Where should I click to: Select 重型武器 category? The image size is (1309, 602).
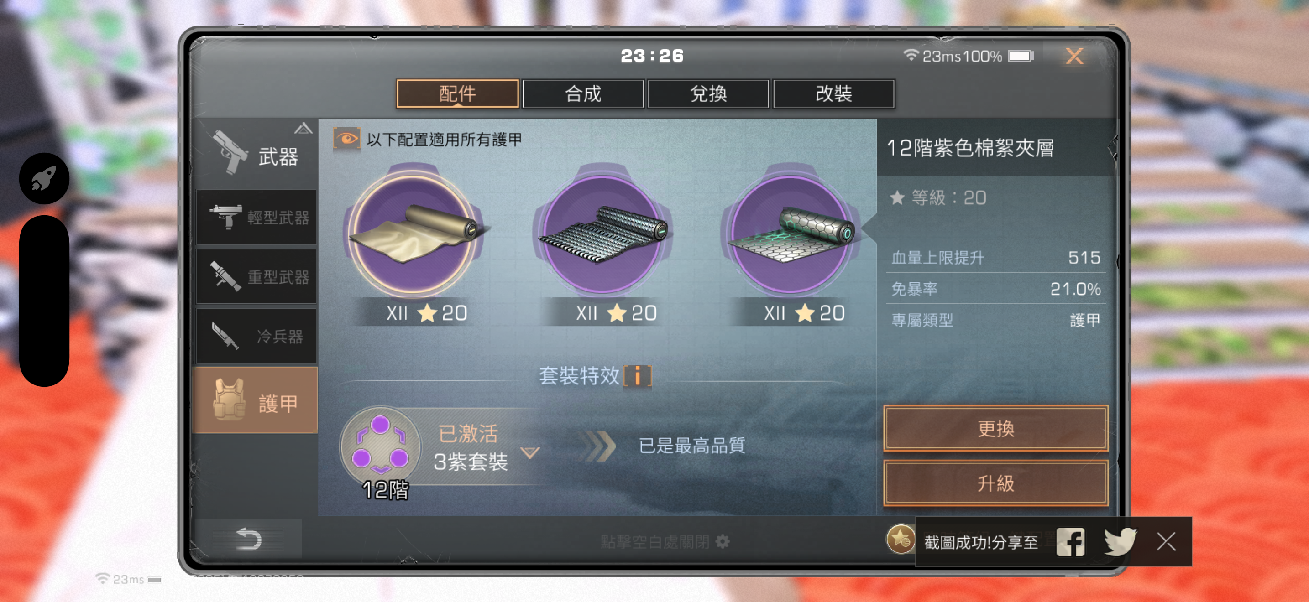point(256,277)
